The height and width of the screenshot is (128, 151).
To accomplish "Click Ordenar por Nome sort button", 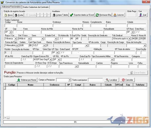I will 27,80.
